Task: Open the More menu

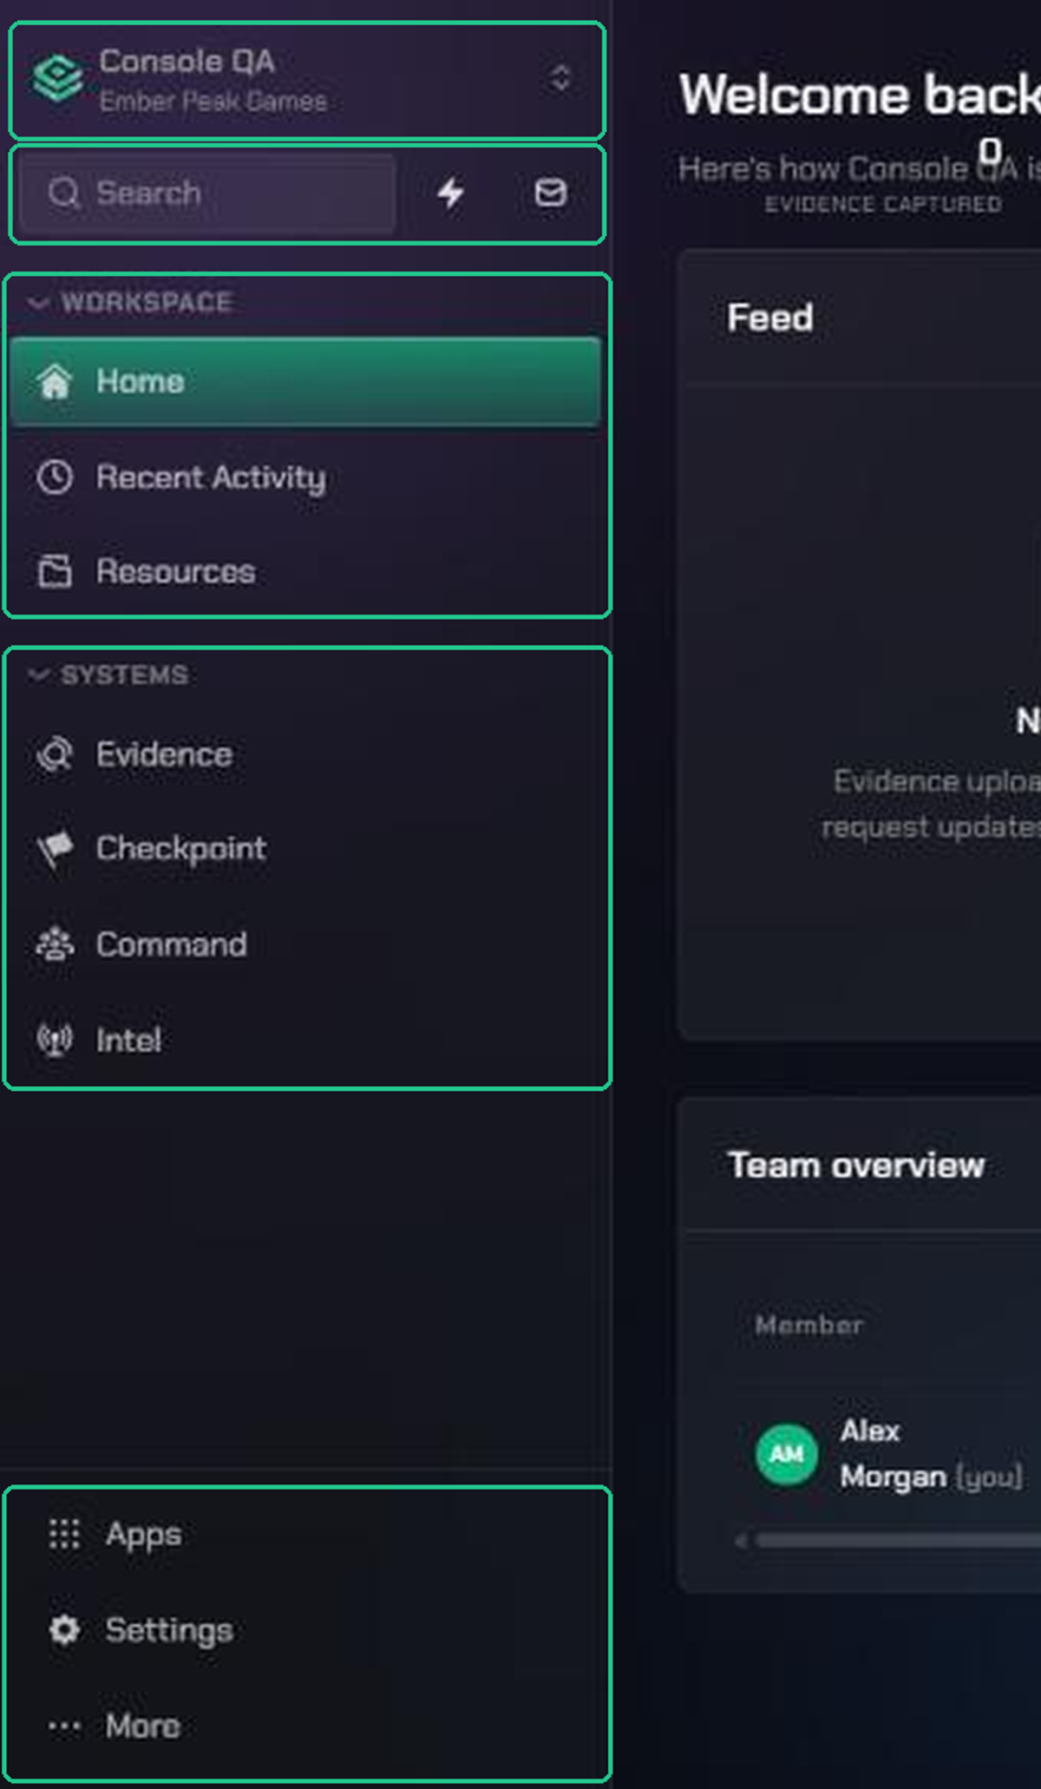Action: 305,1726
